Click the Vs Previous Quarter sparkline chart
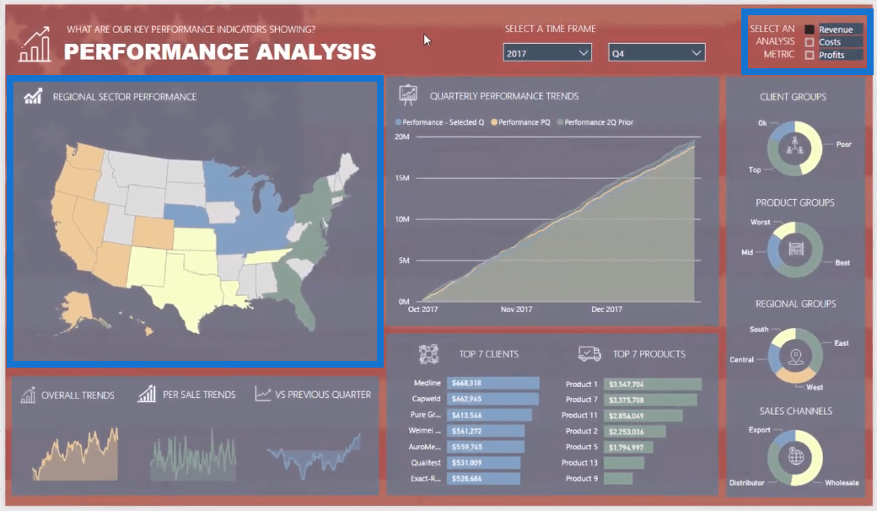 click(x=314, y=455)
